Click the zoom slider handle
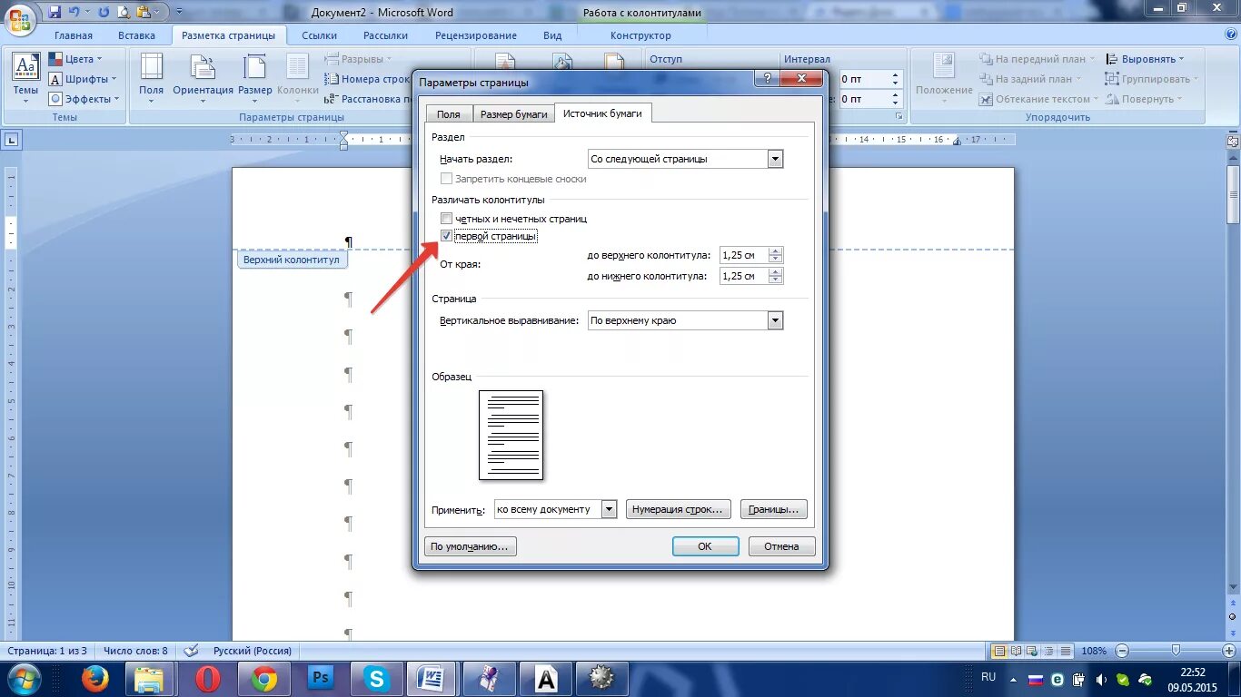This screenshot has width=1241, height=697. (x=1176, y=651)
